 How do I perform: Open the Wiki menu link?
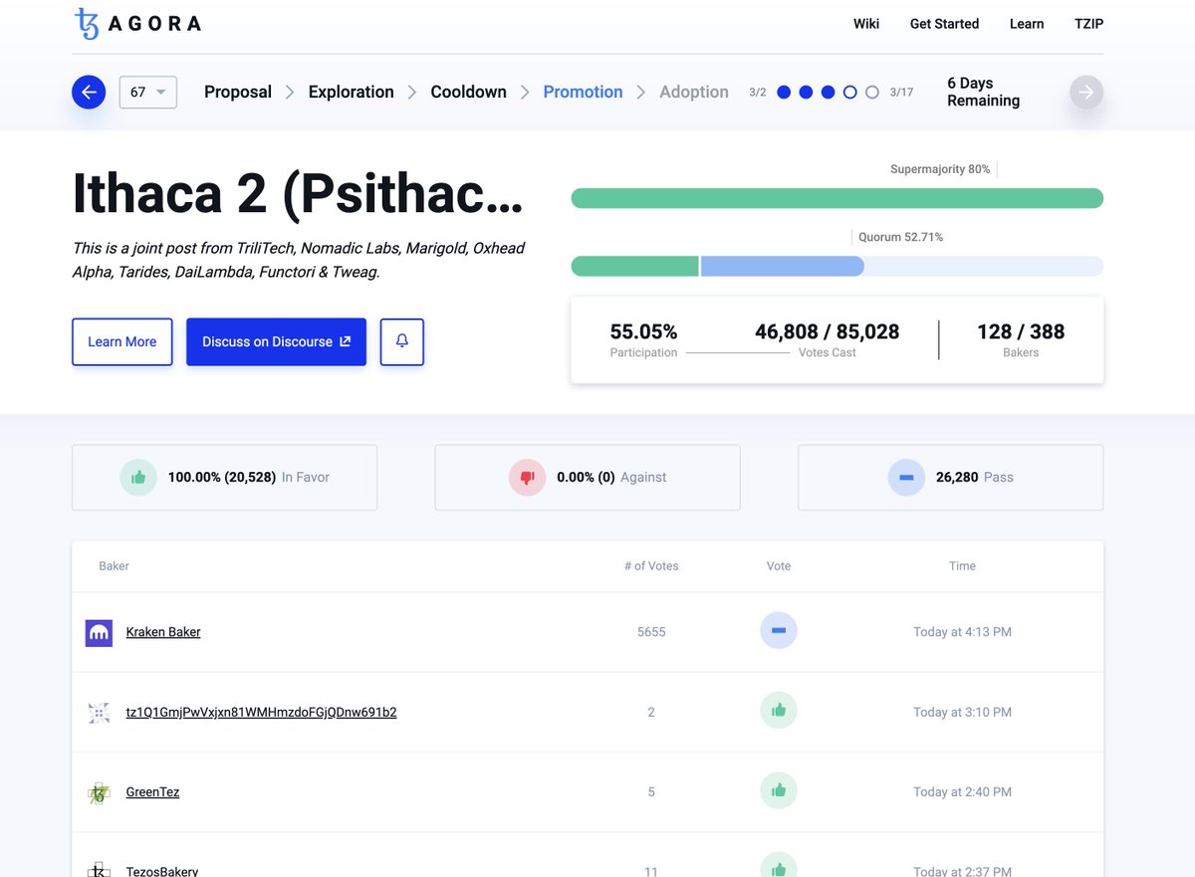pyautogui.click(x=866, y=24)
